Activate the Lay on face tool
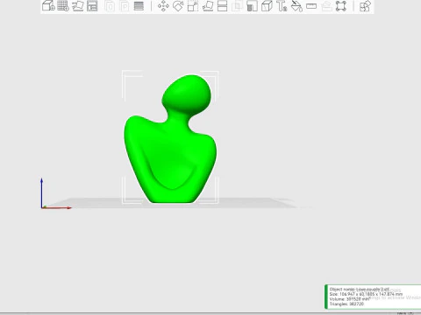 [208, 6]
